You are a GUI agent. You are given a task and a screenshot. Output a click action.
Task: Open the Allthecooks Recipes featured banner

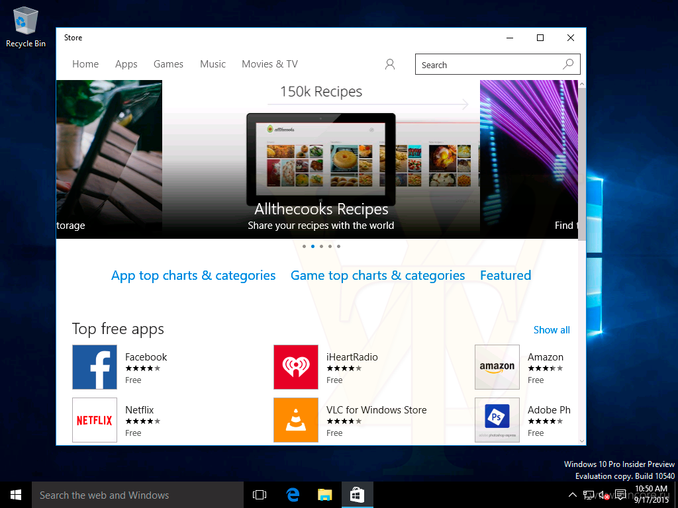tap(321, 159)
